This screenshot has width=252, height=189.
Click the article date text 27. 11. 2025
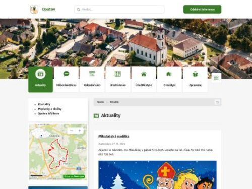coord(118,144)
